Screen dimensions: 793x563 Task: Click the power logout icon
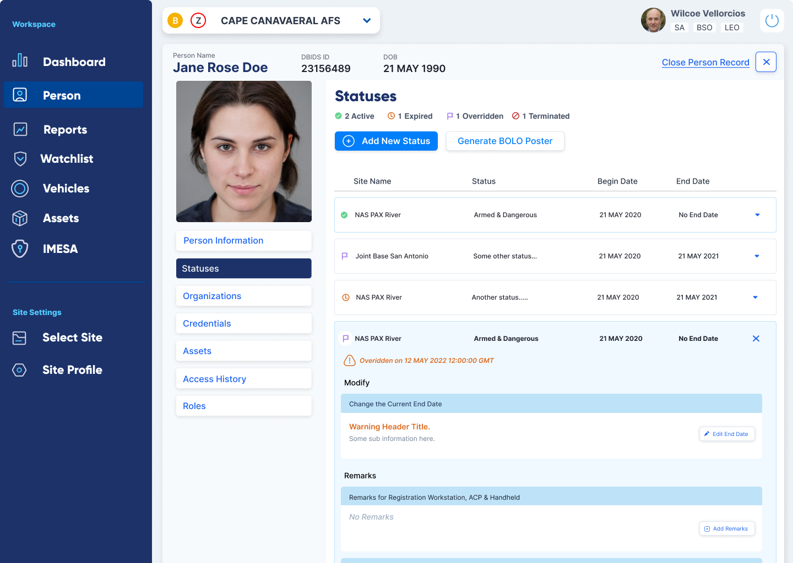tap(772, 21)
